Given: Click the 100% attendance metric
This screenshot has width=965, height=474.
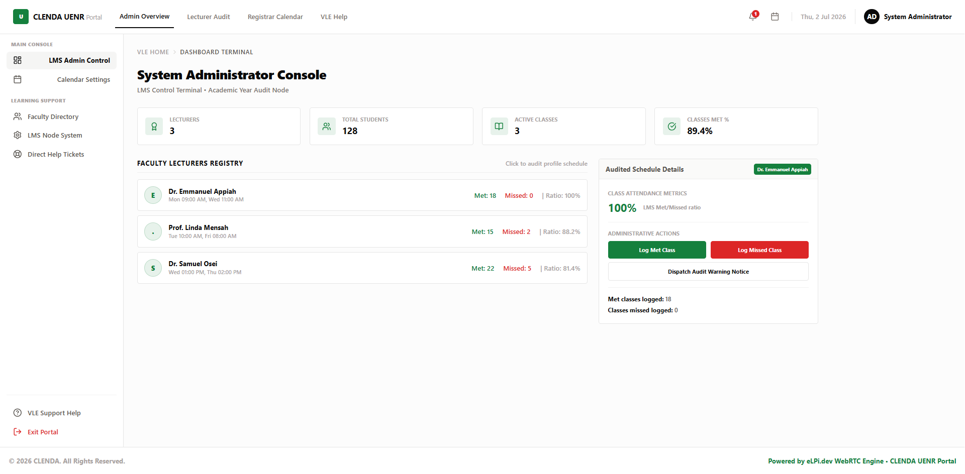Looking at the screenshot, I should tap(622, 208).
